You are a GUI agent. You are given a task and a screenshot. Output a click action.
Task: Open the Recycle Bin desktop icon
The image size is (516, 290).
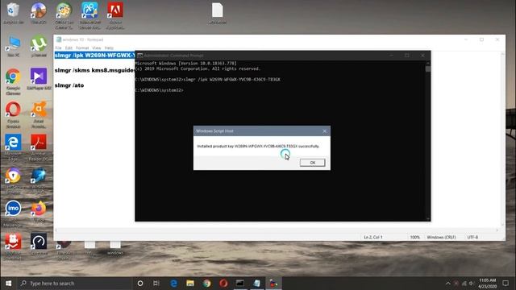(13, 13)
